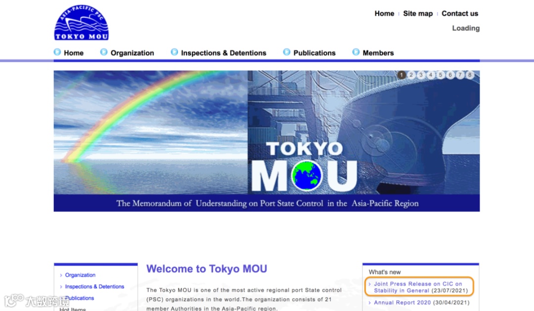Screen dimensions: 534x311
Task: Click chevron beside Joint Press Release item
Action: (x=369, y=284)
